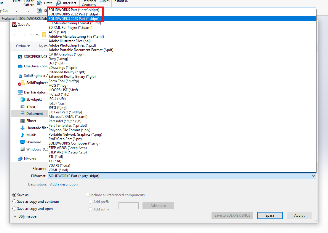Click the up-arrow navigate to parent folder
Image resolution: width=328 pixels, height=233 pixels.
pos(37,35)
